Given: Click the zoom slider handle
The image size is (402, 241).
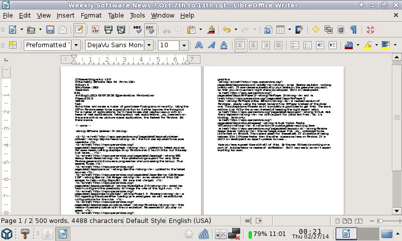Looking at the screenshot, I should tap(381, 221).
